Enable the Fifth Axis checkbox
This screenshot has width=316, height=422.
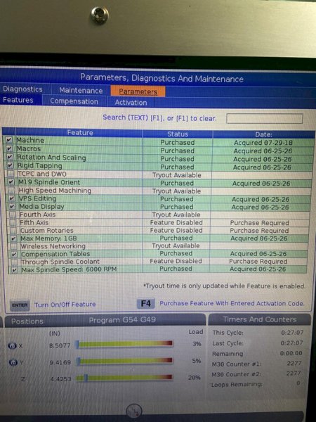click(x=13, y=222)
